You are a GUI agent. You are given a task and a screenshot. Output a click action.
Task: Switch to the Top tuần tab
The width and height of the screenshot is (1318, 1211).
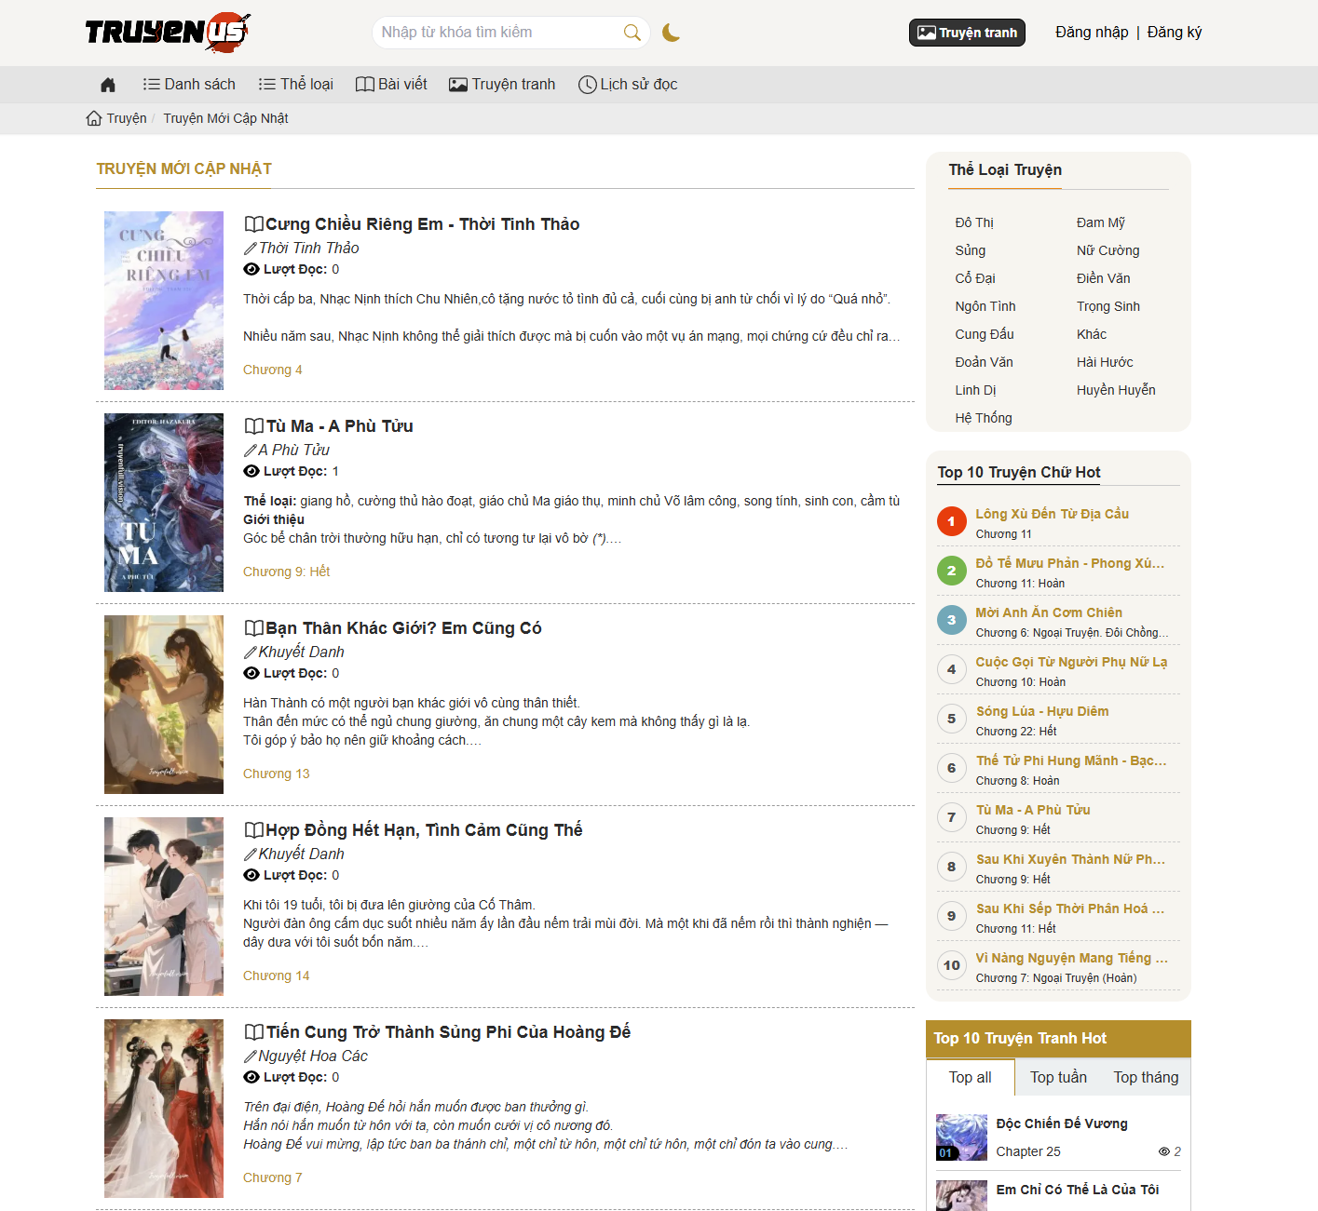1058,1077
